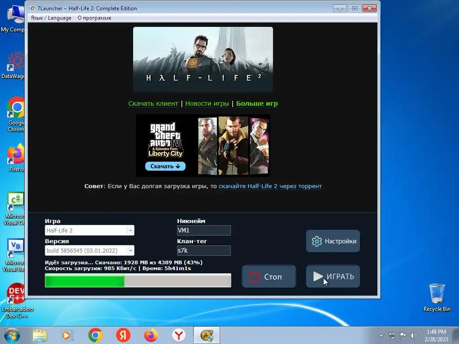Open the clock showing 1:48 PM
This screenshot has height=344, width=459.
(436, 335)
